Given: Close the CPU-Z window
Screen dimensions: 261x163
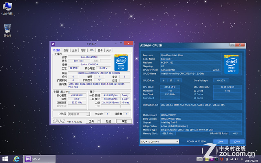Looking at the screenshot, I should tap(128, 43).
